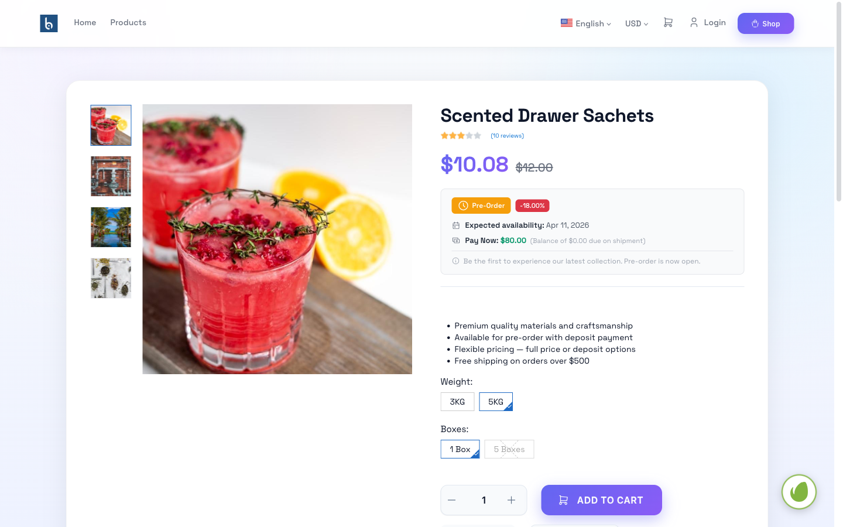Open the USD currency dropdown
This screenshot has height=527, width=843.
636,23
